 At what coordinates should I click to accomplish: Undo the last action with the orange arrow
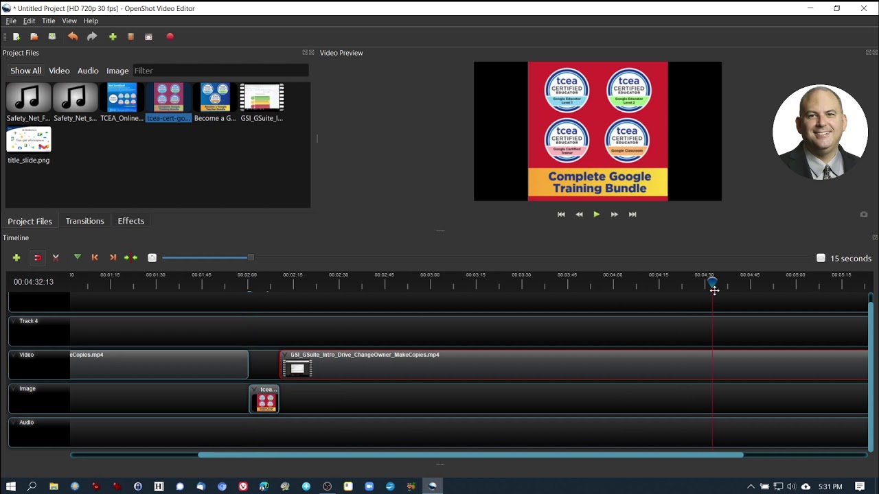(73, 36)
